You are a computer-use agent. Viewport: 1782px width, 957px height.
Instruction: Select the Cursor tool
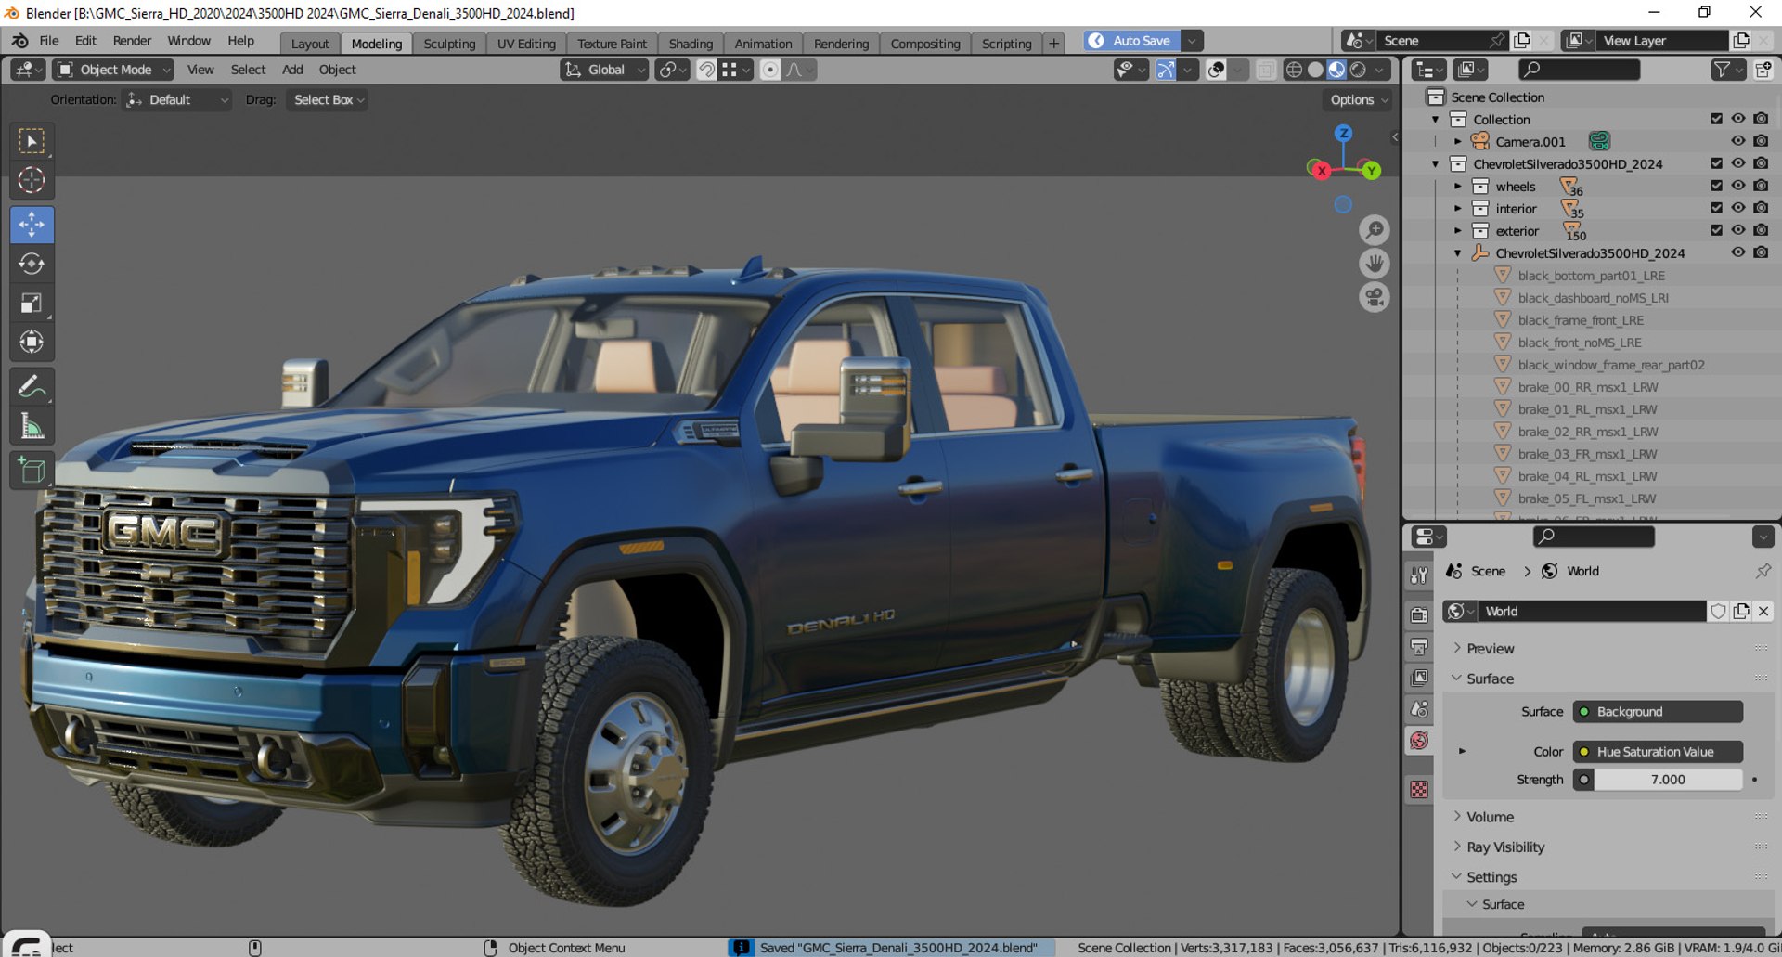32,180
